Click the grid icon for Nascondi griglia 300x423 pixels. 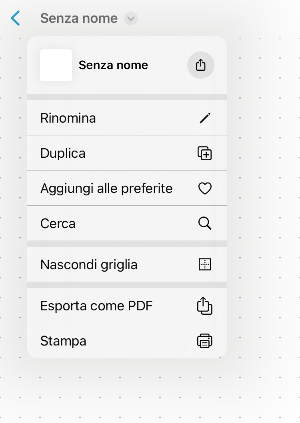pos(205,264)
